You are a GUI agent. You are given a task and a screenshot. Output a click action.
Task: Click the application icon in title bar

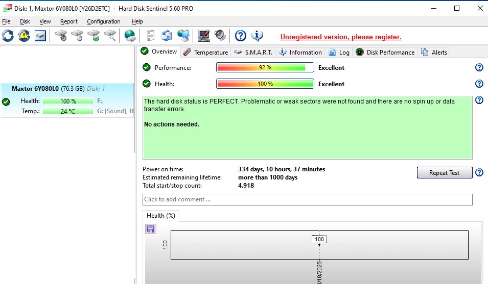pyautogui.click(x=7, y=8)
